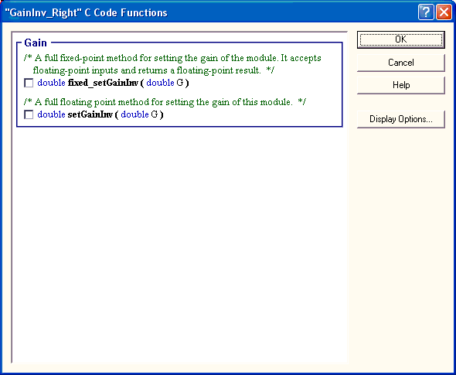Viewport: 456px width, 375px height.
Task: Click the Cancel button
Action: (401, 63)
